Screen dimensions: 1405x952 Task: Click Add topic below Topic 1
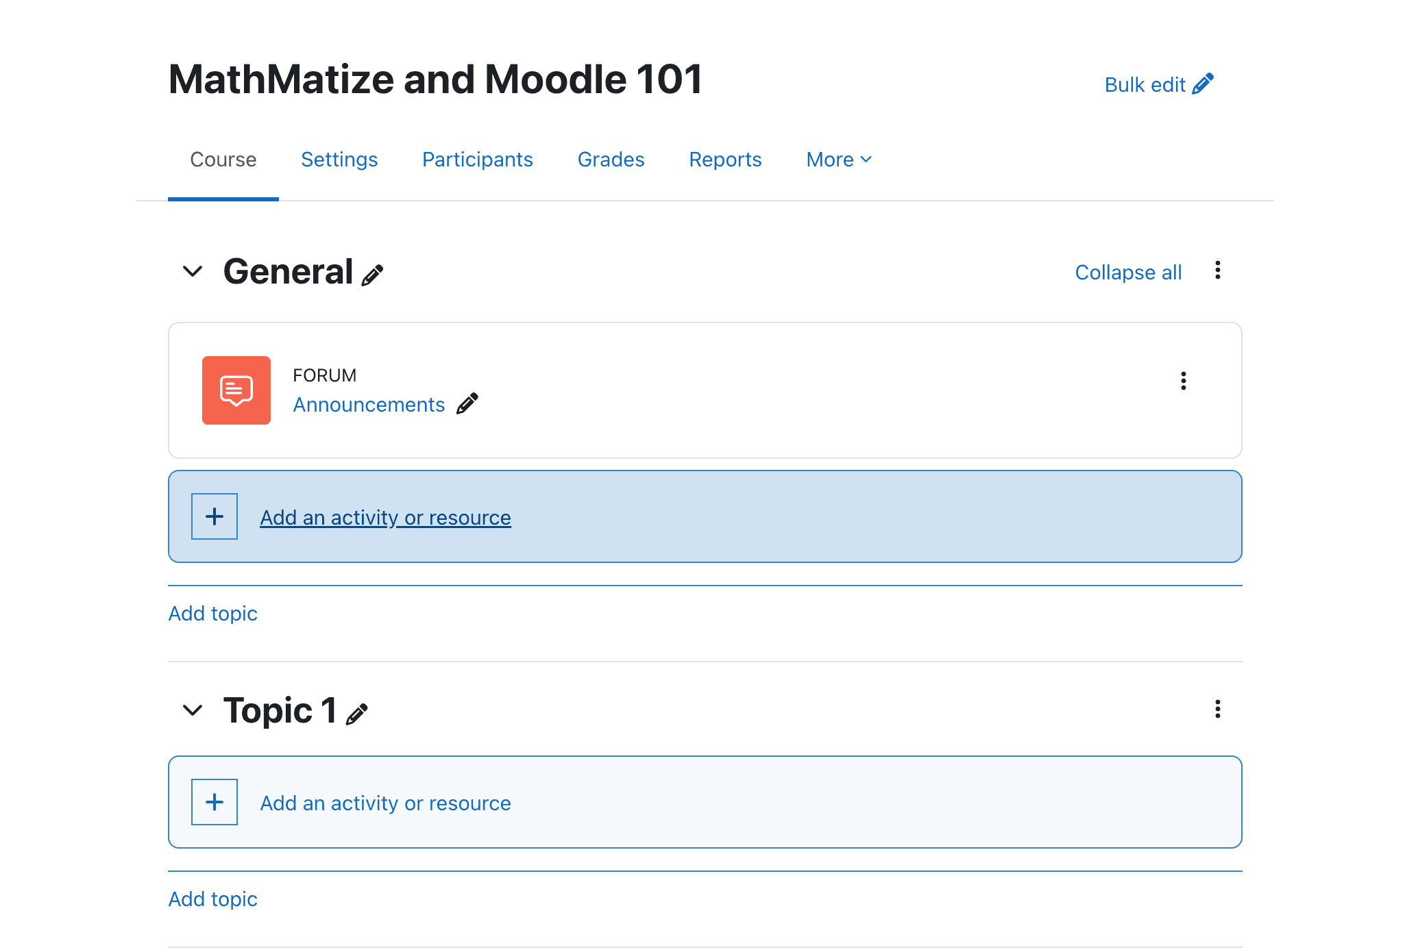pyautogui.click(x=213, y=899)
